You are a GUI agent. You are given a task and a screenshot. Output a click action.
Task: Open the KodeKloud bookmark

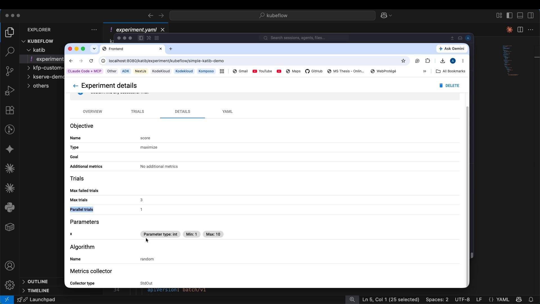tap(161, 71)
